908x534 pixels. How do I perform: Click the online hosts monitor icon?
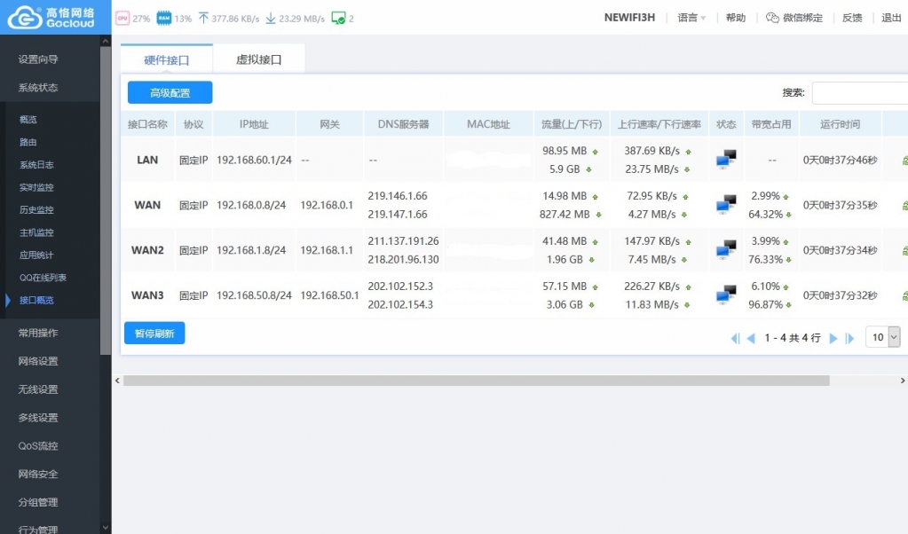(x=337, y=18)
